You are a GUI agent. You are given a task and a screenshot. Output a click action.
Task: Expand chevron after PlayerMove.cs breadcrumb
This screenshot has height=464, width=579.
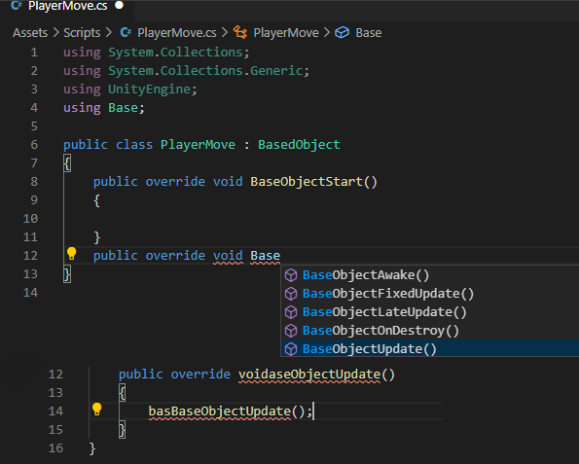click(x=225, y=33)
